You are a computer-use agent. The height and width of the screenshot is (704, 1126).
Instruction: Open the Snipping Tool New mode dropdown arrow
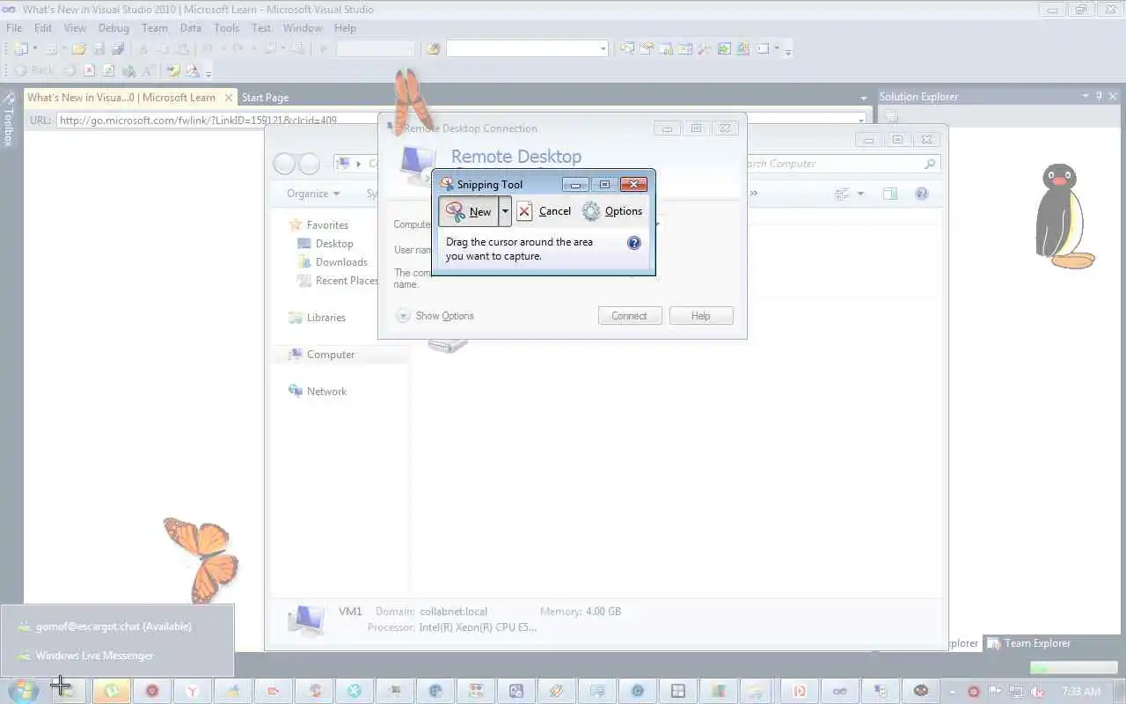tap(505, 211)
